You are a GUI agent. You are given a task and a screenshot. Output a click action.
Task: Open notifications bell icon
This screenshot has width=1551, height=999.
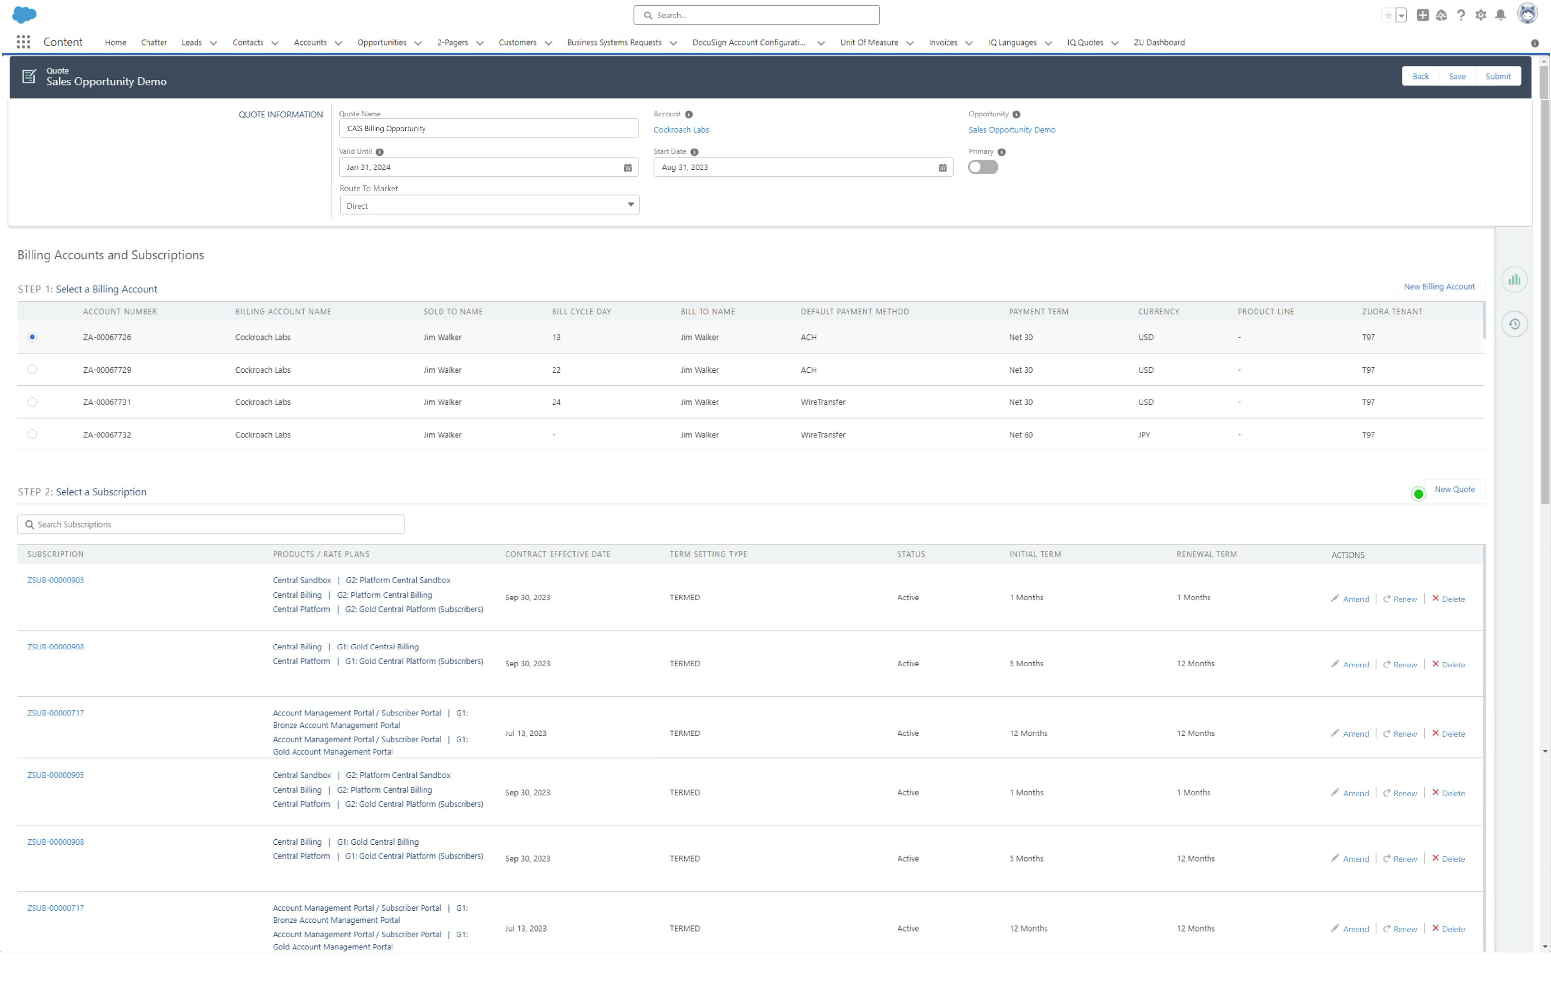[1499, 14]
